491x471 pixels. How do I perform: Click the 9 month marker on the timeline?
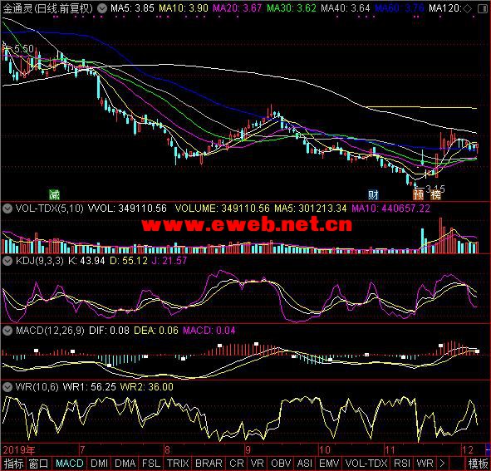click(x=248, y=450)
